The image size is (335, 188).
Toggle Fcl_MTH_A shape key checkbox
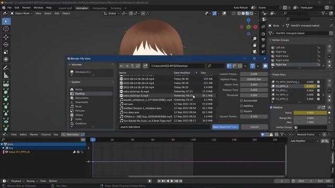pyautogui.click(x=318, y=86)
